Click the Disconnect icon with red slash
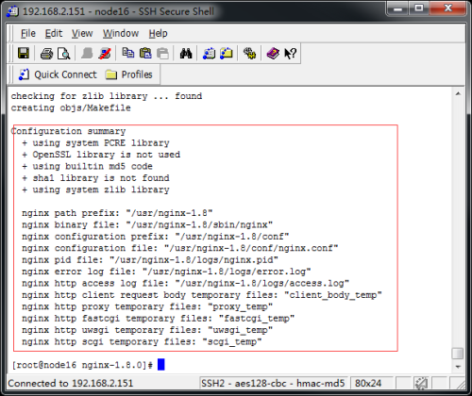Image resolution: width=472 pixels, height=396 pixels. coord(105,53)
